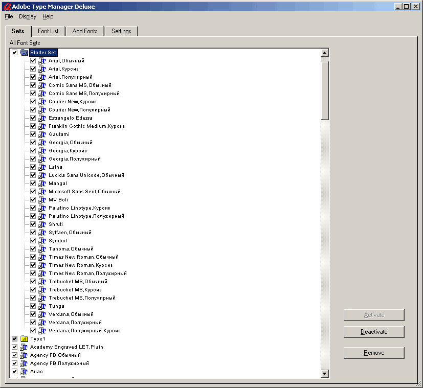423x388 pixels.
Task: Click the font icon beside Georgia,Курсив
Action: 42,151
